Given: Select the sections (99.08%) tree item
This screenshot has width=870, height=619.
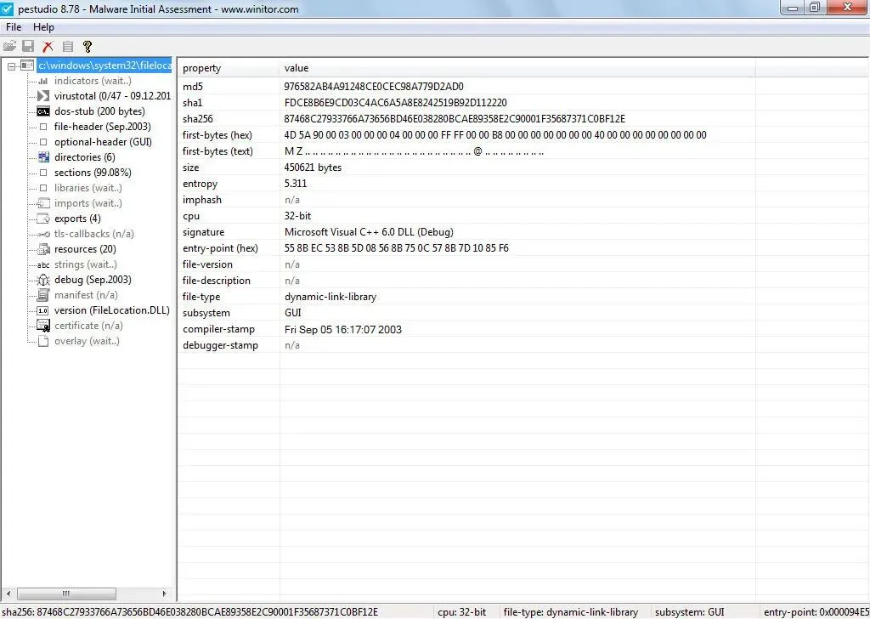Looking at the screenshot, I should click(92, 173).
